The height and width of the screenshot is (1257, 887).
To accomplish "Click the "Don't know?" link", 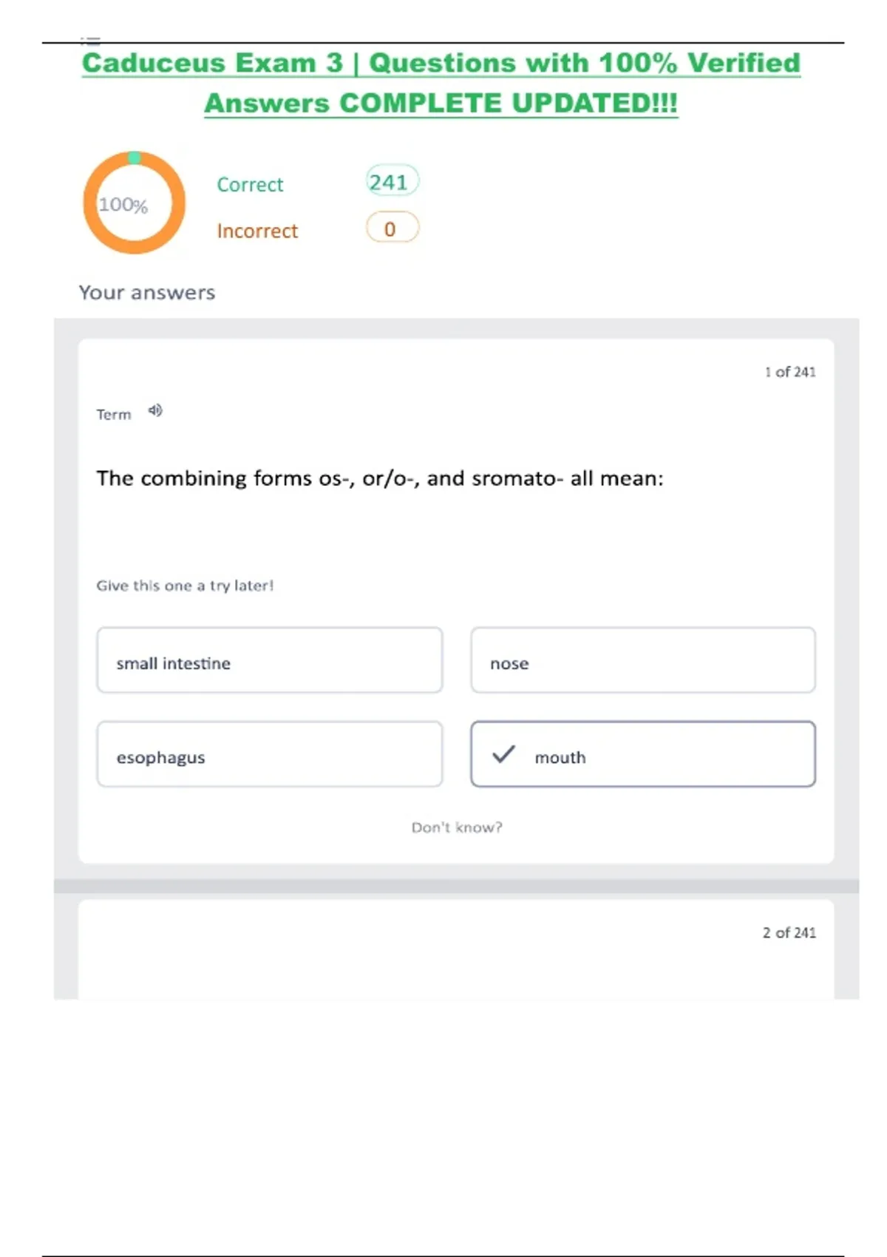I will (457, 827).
